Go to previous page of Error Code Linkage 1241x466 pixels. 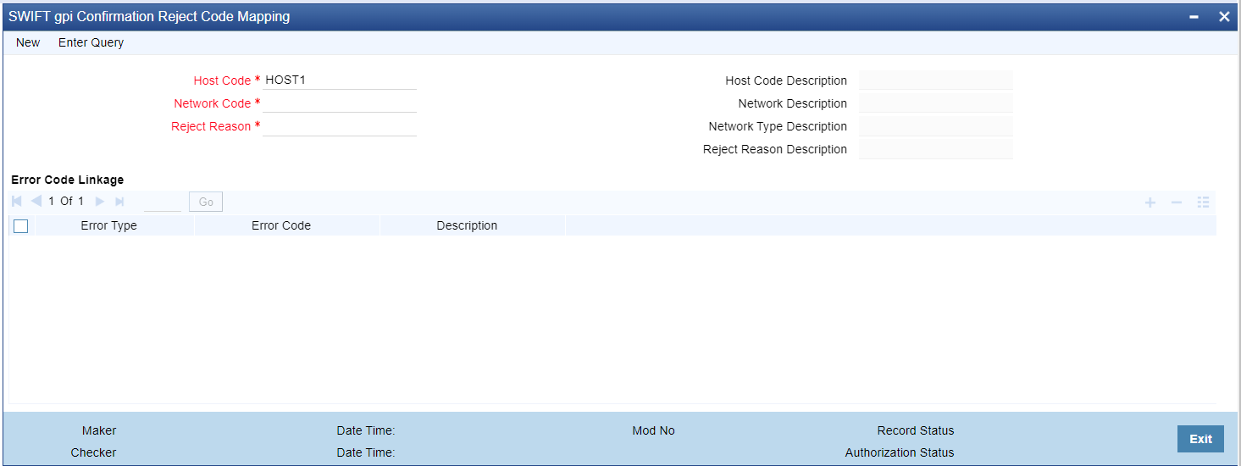36,202
